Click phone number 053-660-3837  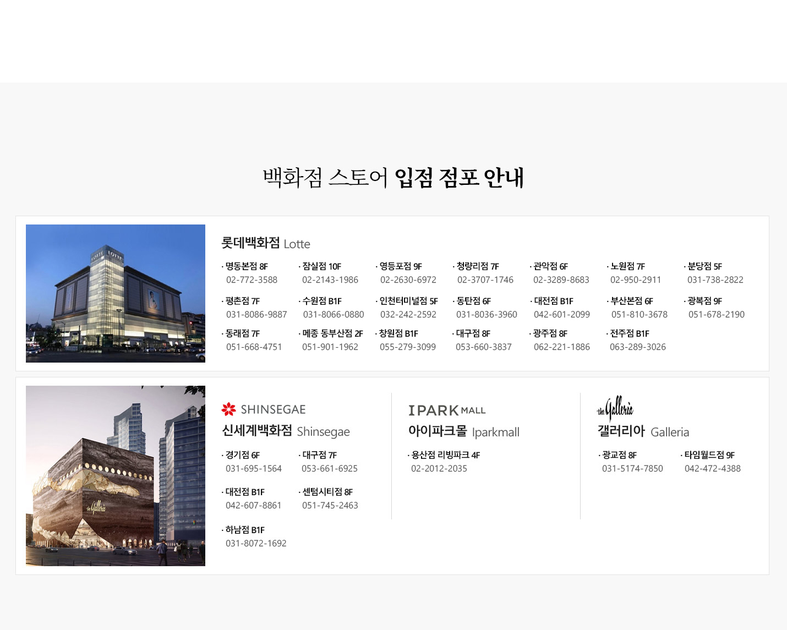484,347
